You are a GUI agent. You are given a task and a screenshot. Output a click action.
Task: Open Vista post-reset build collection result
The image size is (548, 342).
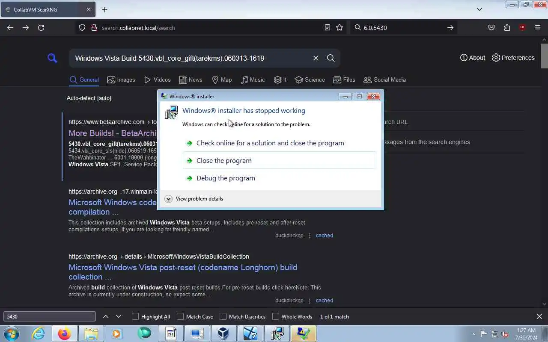coord(183,272)
